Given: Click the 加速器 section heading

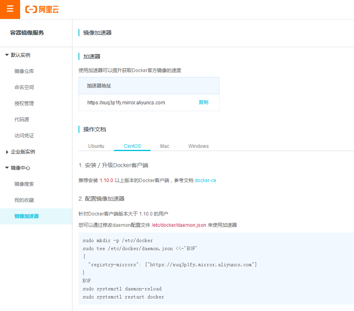Looking at the screenshot, I should (x=92, y=56).
